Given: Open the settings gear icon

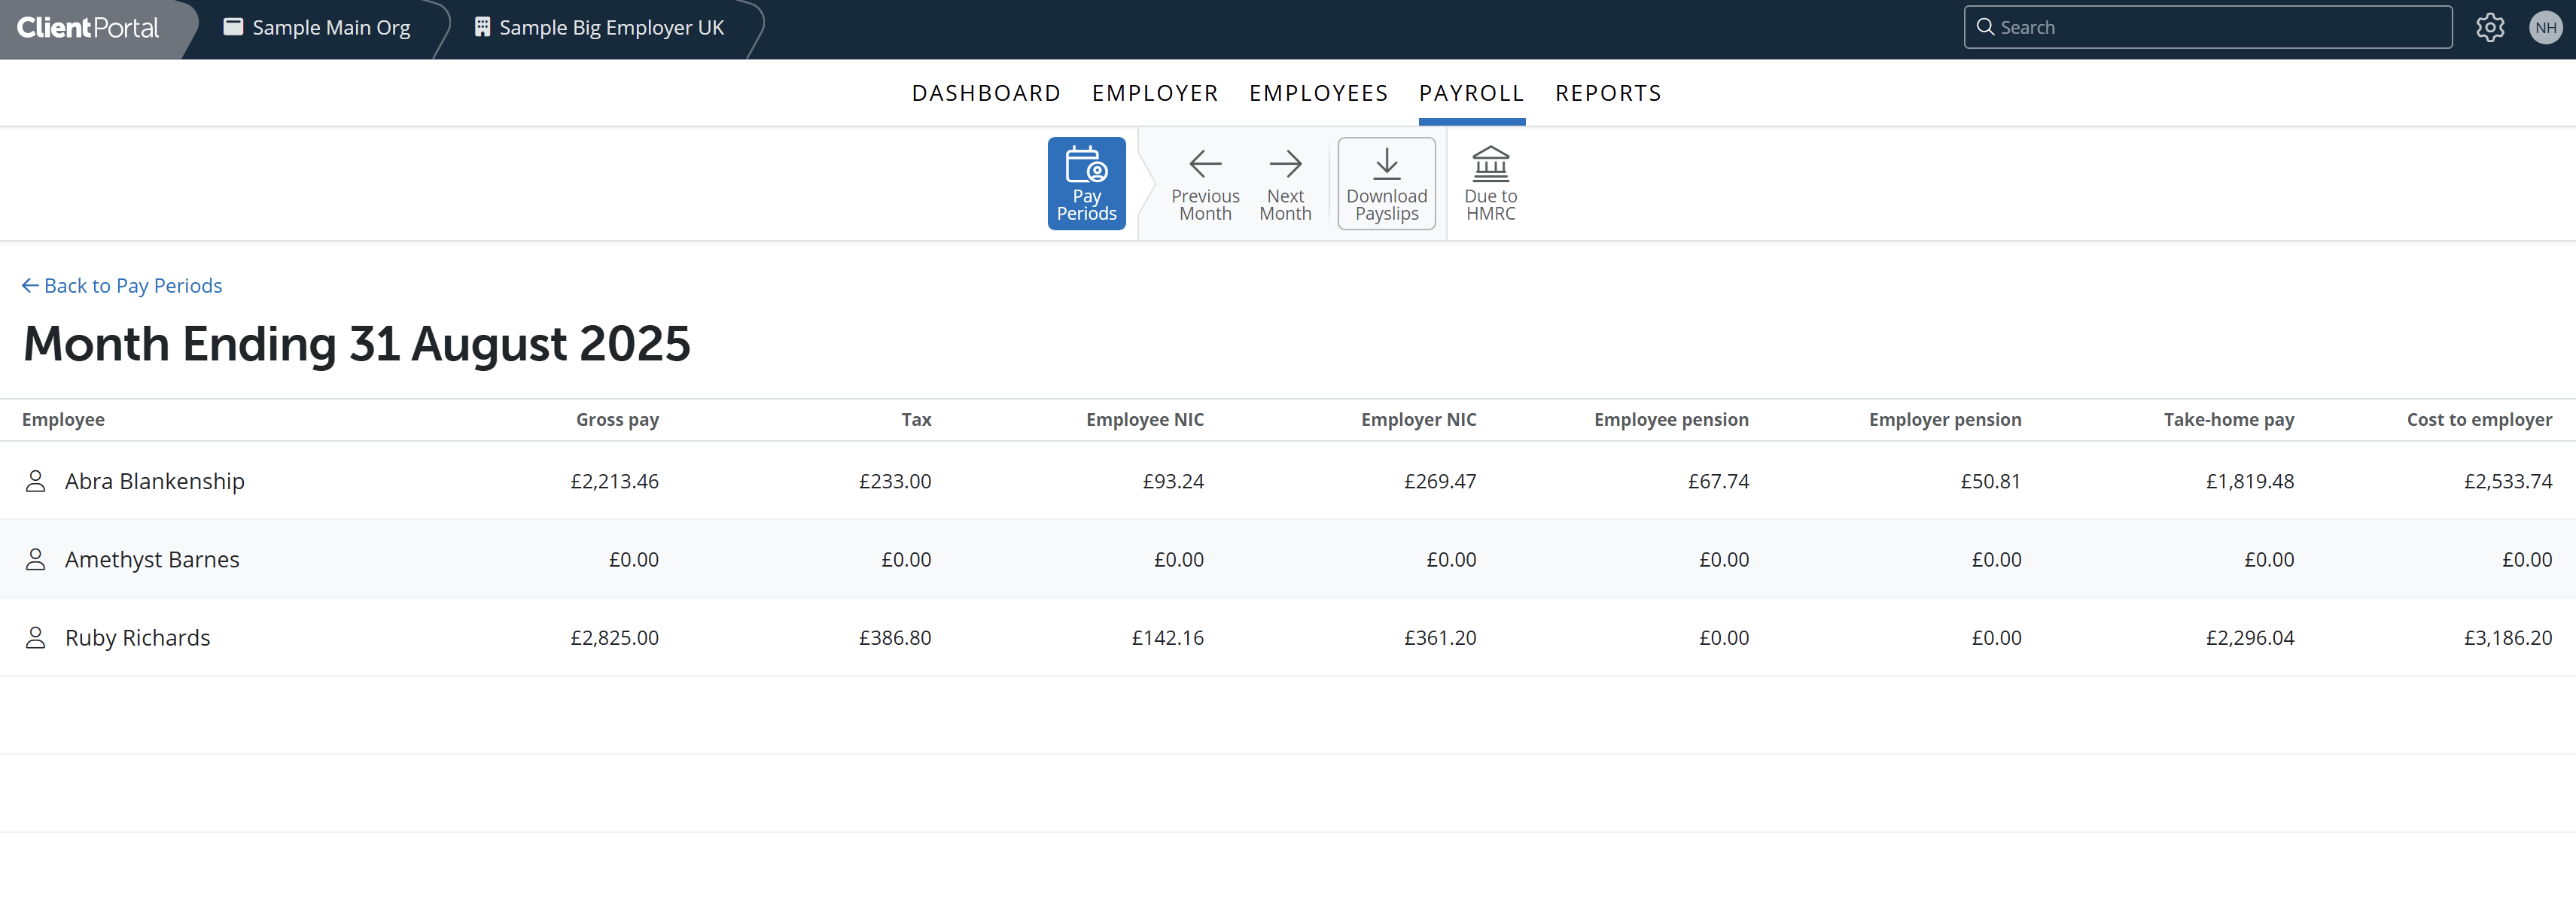Looking at the screenshot, I should pyautogui.click(x=2490, y=28).
